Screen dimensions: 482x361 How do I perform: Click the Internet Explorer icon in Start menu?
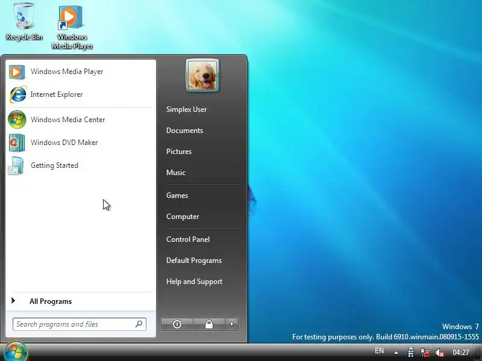[18, 94]
